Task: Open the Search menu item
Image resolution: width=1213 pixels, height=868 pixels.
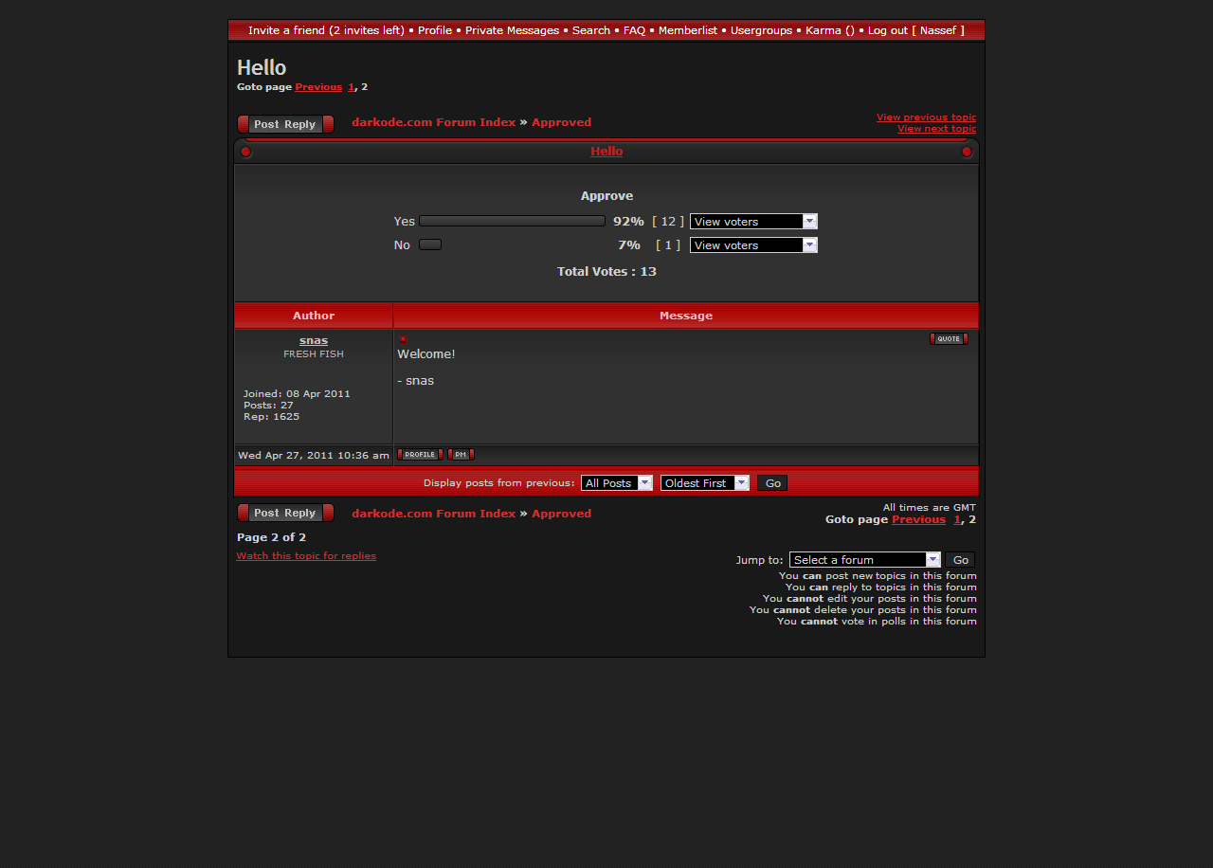Action: 591,30
